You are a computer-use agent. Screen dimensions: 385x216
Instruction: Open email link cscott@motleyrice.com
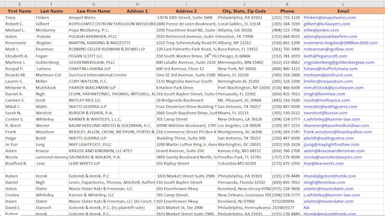click(327, 100)
